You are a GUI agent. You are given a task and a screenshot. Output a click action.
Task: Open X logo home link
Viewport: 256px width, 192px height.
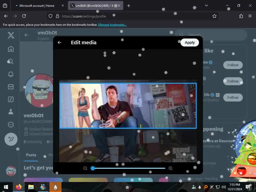11,35
